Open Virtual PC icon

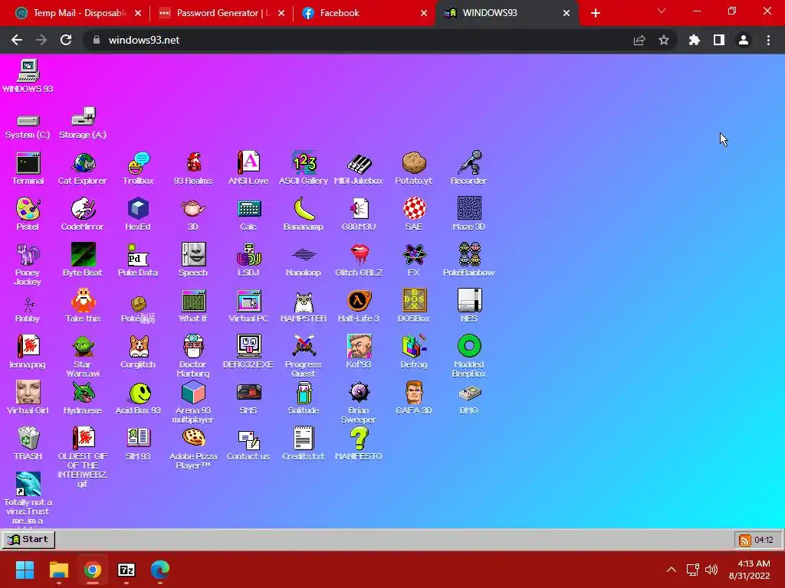pyautogui.click(x=248, y=306)
